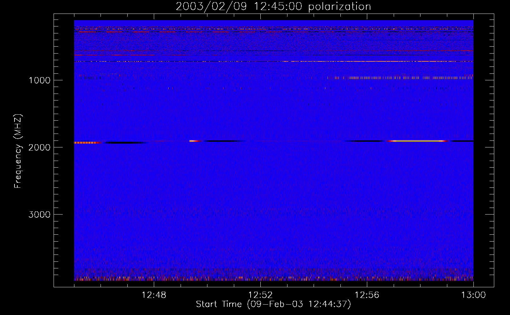Image resolution: width=510 pixels, height=315 pixels.
Task: Click the dashed orange band just above 1000 MHz
Action: coord(400,77)
